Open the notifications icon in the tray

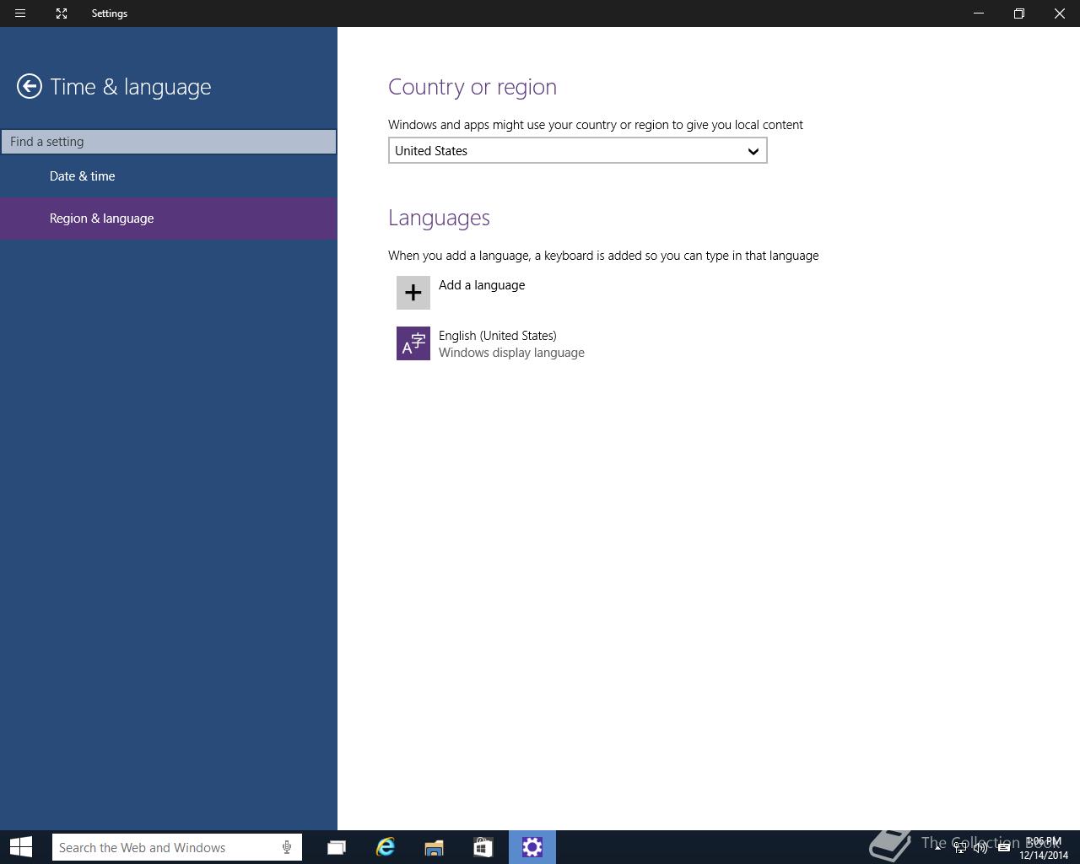(1004, 848)
